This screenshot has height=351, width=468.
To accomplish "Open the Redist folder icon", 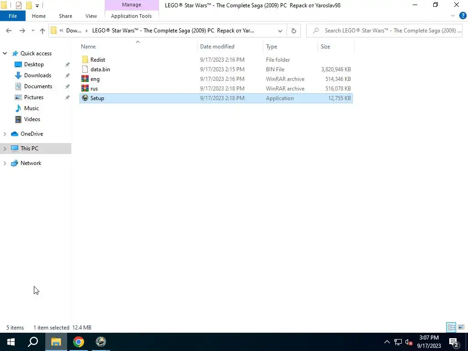I will pyautogui.click(x=85, y=60).
